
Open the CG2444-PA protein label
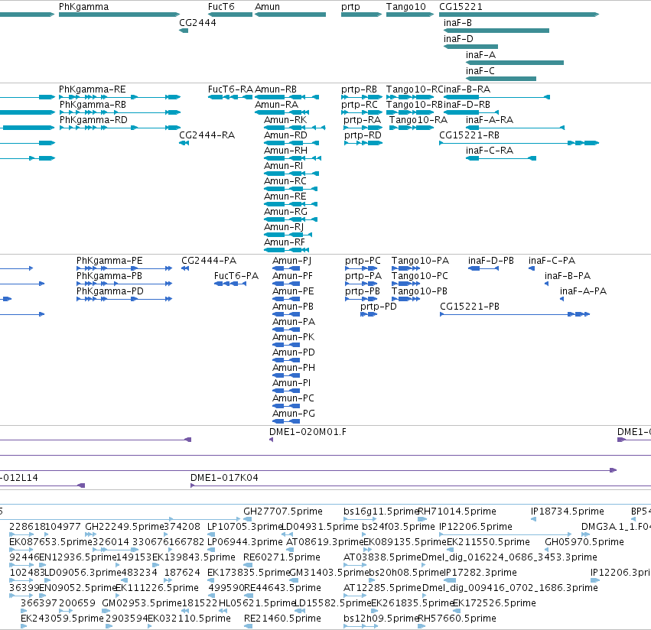[x=209, y=261]
